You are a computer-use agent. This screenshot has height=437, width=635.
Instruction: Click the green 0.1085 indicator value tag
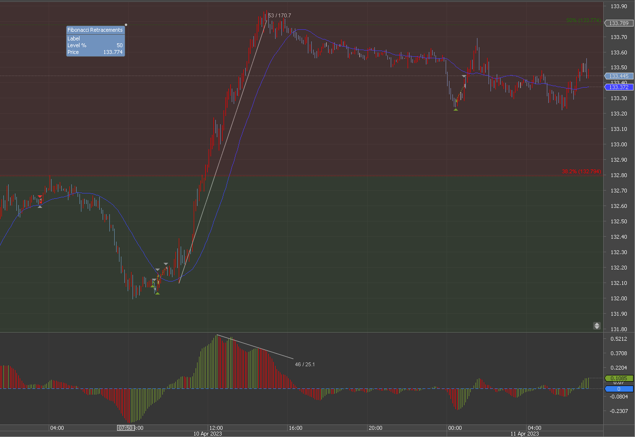tap(619, 378)
